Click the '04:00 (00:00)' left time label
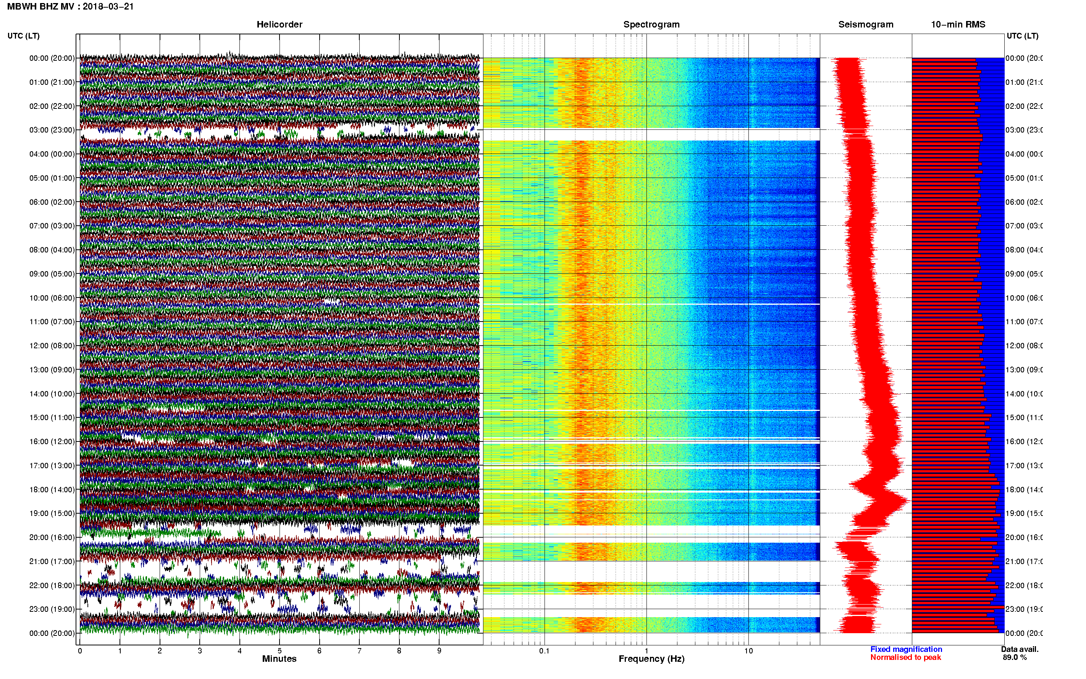 tap(52, 154)
